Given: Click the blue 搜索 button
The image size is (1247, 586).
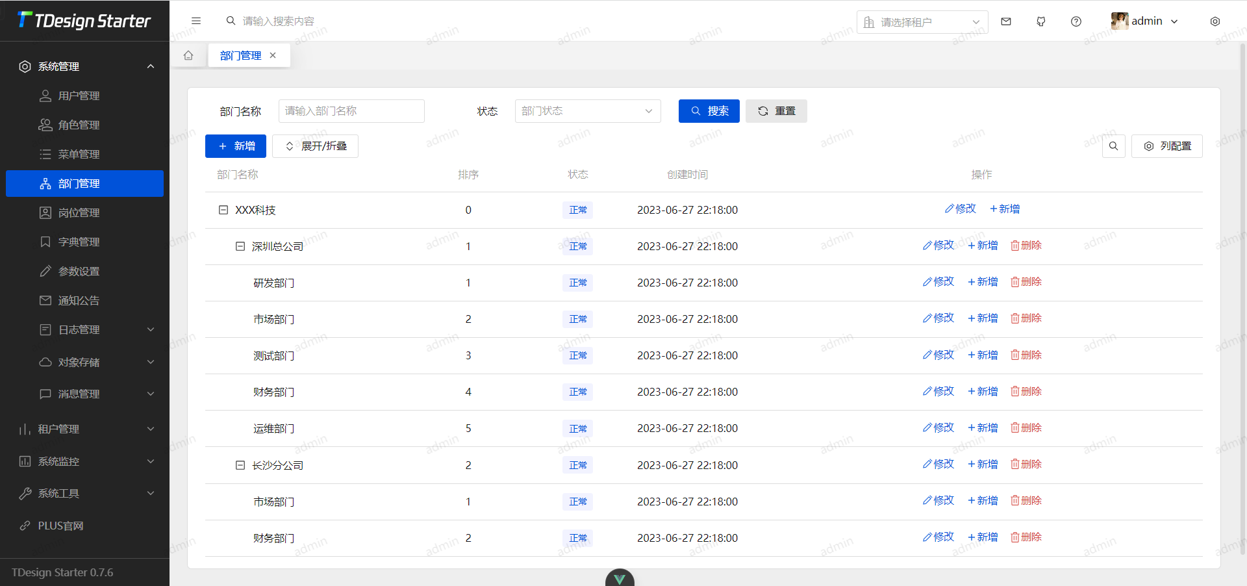Looking at the screenshot, I should (x=709, y=111).
